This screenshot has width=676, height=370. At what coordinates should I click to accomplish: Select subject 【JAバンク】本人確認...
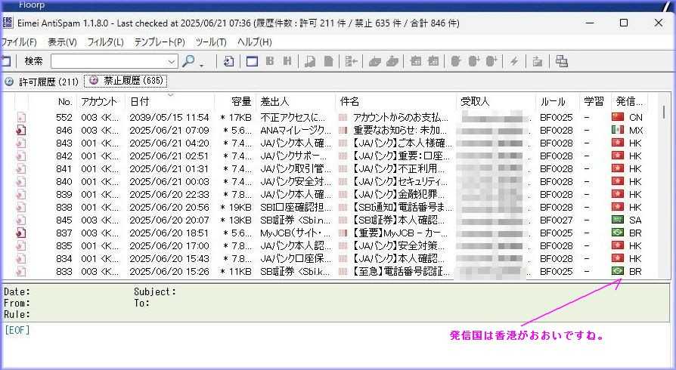(398, 258)
